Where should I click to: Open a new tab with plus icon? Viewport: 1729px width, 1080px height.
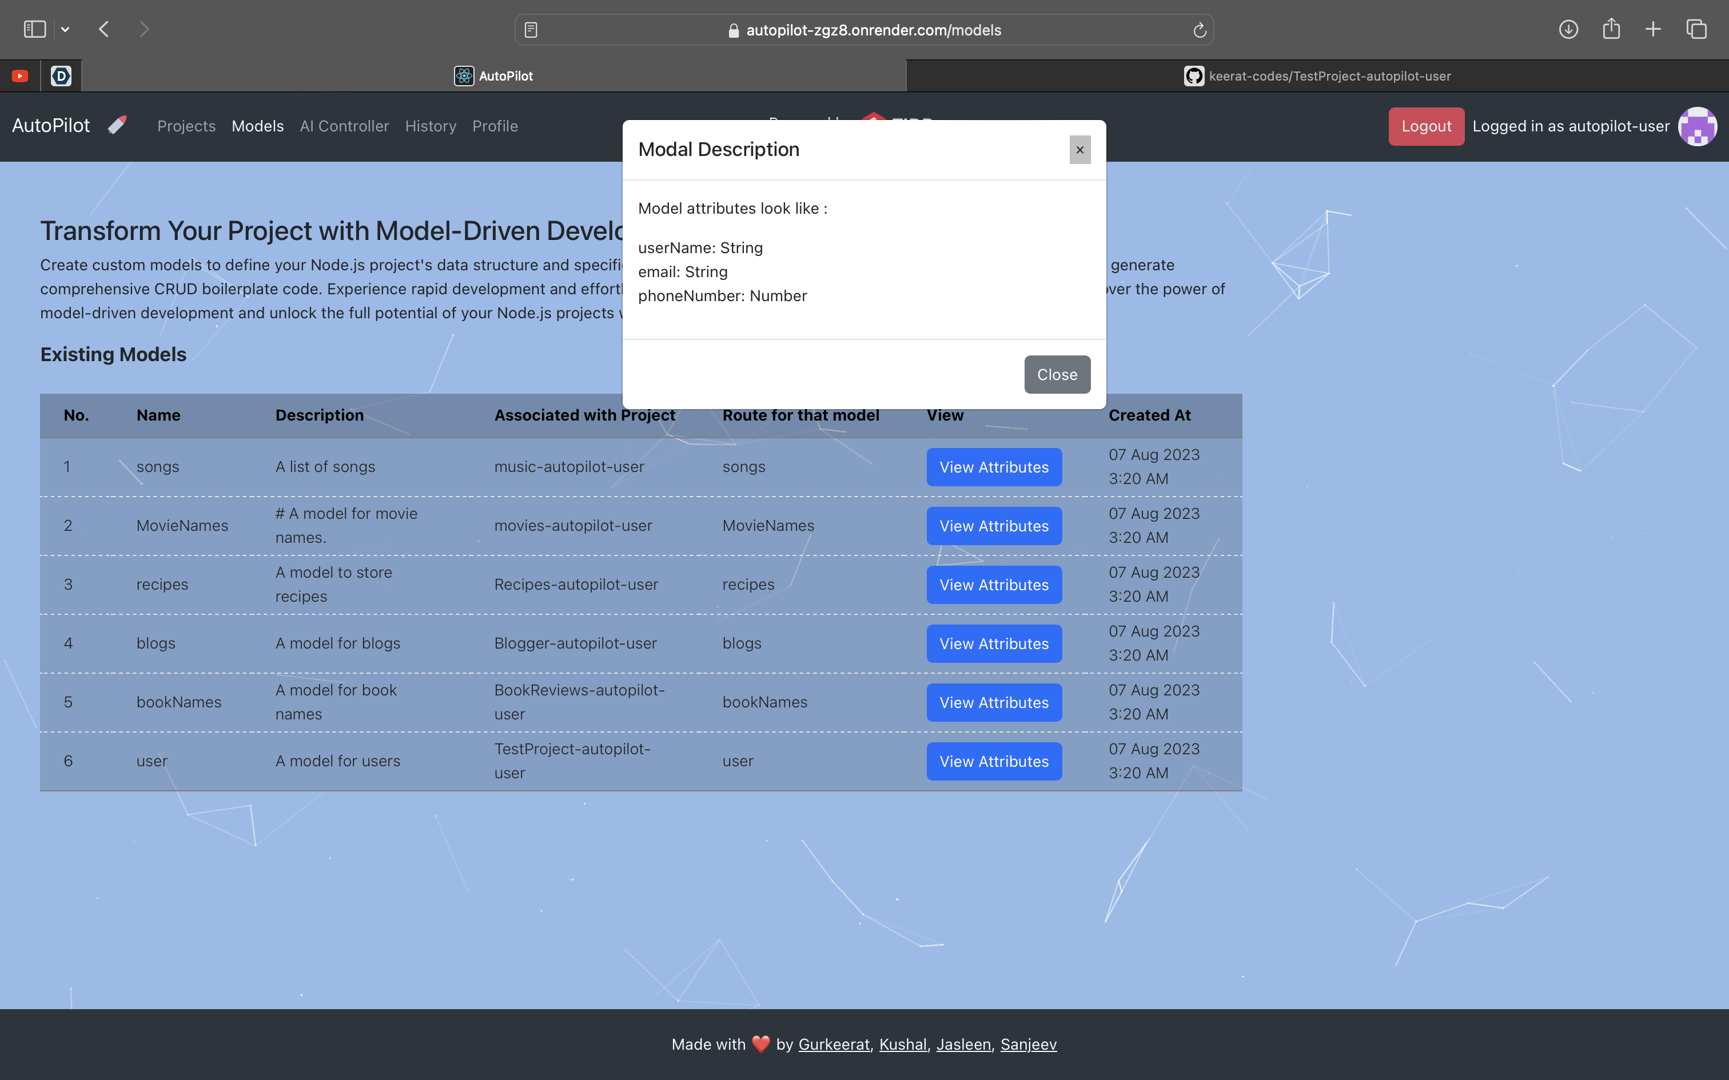[x=1654, y=29]
